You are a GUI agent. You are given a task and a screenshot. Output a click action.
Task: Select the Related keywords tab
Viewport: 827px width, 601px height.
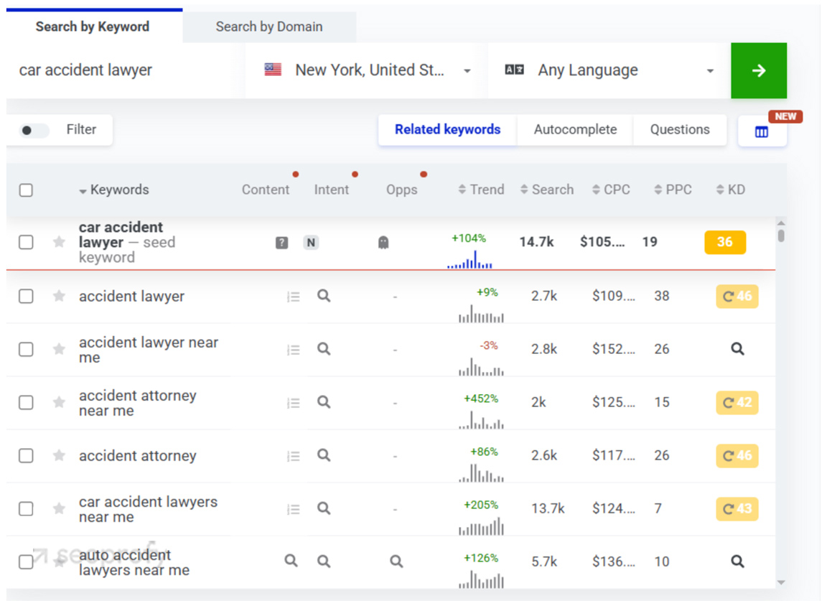(448, 129)
